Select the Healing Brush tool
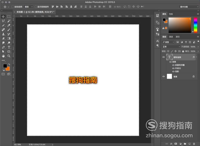Viewport: 200px width, 146px height. point(3,30)
